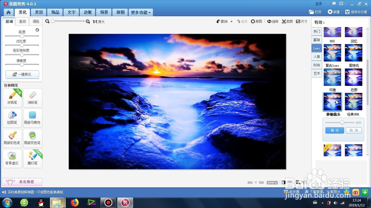This screenshot has width=371, height=208.
Task: Click the 新建 new file button
Action: click(334, 12)
